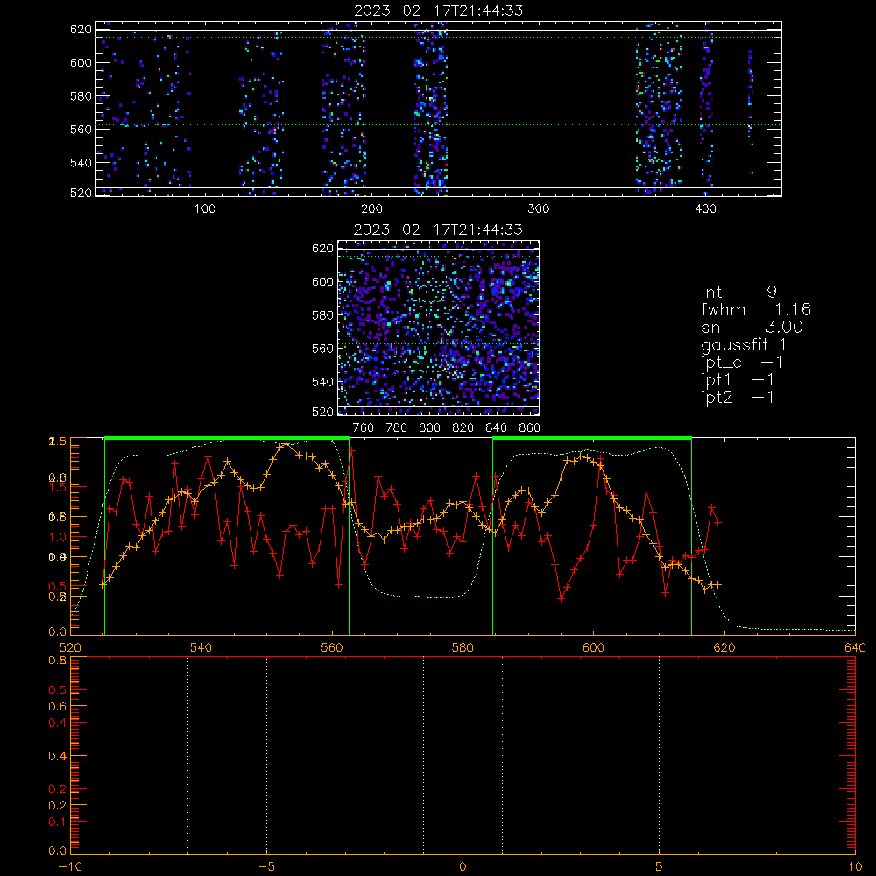876x876 pixels.
Task: Select the 'sn 3.00' parameter line
Action: (752, 328)
